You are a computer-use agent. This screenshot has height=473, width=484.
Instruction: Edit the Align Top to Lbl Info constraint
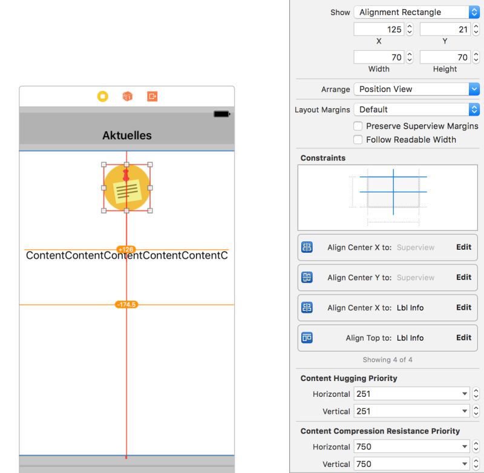(x=463, y=338)
